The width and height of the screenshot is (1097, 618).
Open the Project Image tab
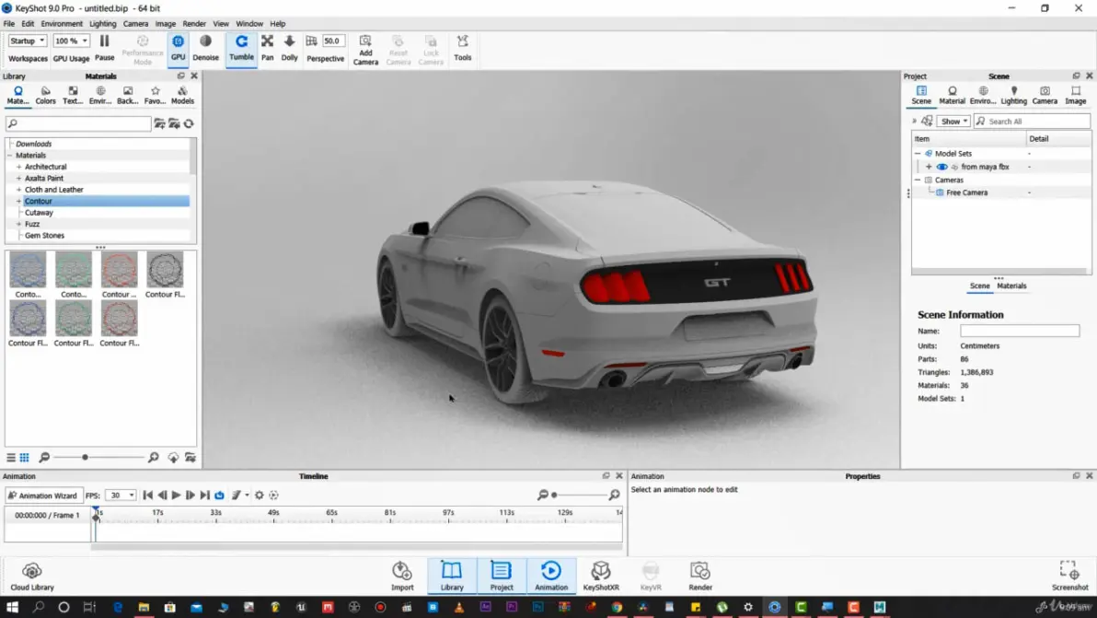point(1075,95)
